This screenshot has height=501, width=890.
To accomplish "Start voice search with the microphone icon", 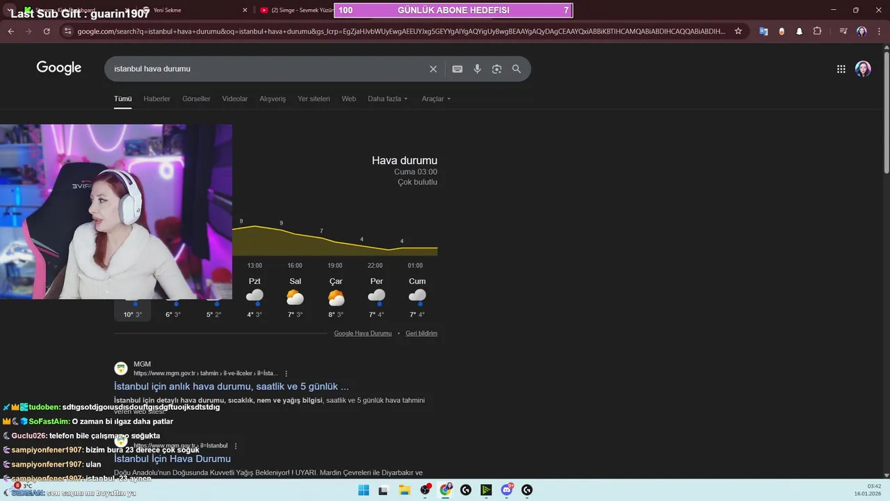I will coord(477,69).
